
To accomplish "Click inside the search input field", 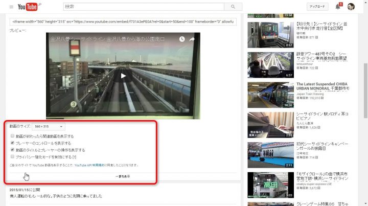I will (x=144, y=7).
